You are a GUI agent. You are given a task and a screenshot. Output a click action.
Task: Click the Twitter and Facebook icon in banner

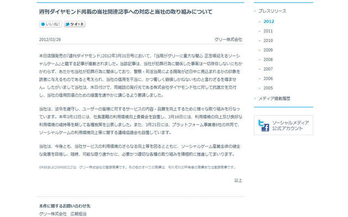point(263,125)
